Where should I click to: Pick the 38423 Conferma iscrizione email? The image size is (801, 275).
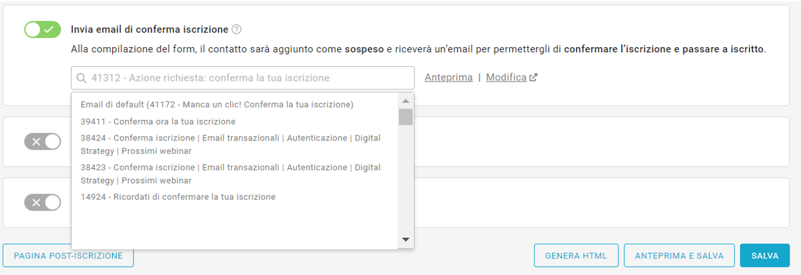(230, 174)
